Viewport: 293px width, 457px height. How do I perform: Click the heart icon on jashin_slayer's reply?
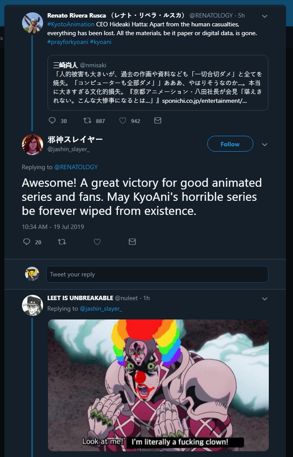pos(97,242)
